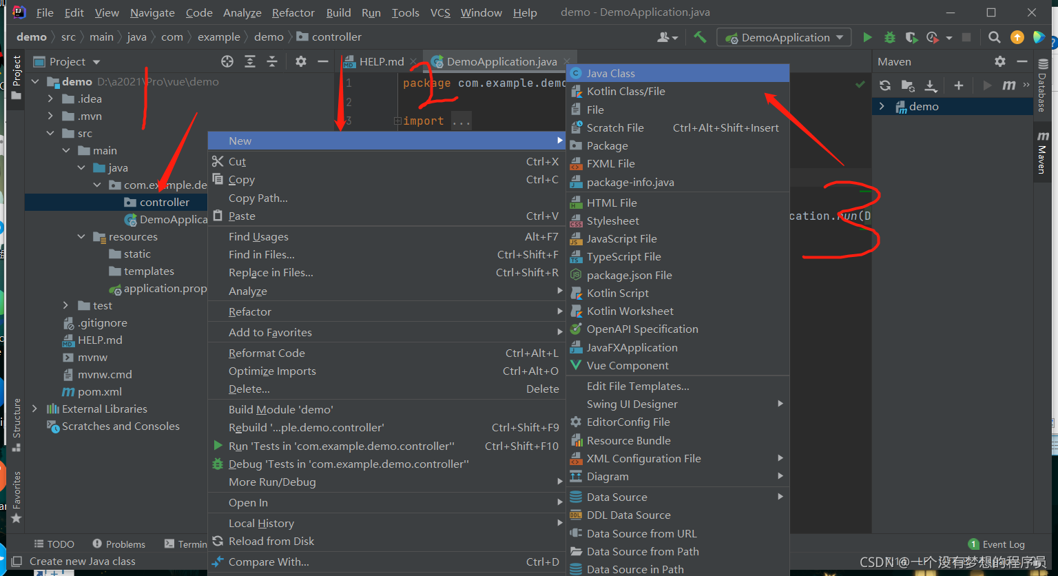Screen dimensions: 1058x576
Task: Open the Maven side tool tab
Action: (1042, 152)
